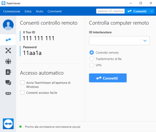This screenshot has width=156, height=132.
Task: Open the Meeting sidebar icon
Action: click(x=8, y=61)
